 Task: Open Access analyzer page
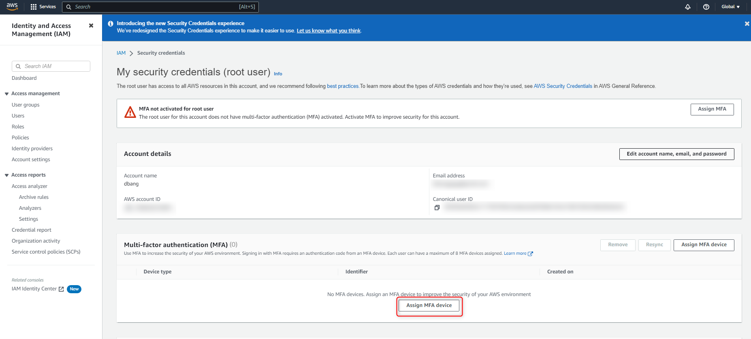click(x=29, y=186)
